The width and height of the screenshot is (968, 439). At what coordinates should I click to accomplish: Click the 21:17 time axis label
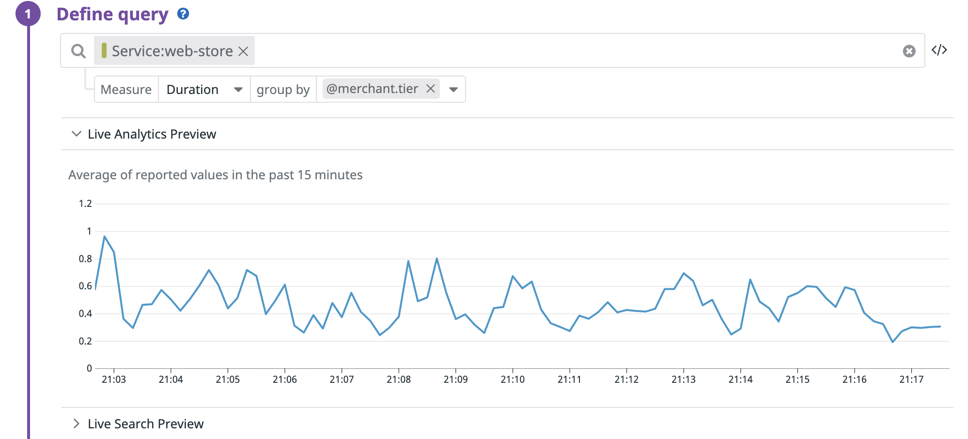coord(911,379)
